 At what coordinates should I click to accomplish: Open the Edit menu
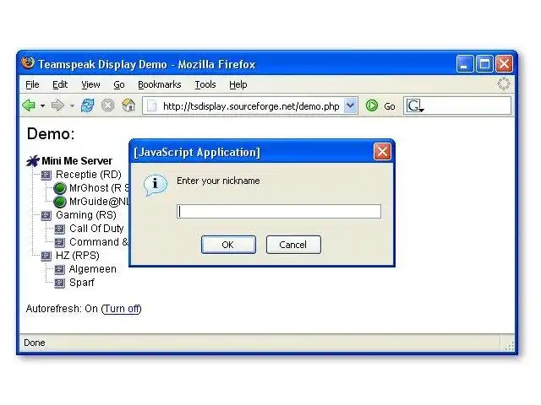(x=60, y=84)
